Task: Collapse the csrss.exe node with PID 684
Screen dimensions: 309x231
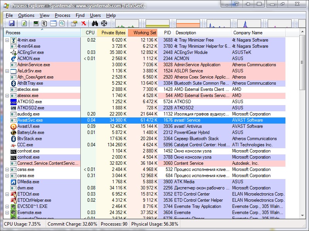Action: [7, 176]
